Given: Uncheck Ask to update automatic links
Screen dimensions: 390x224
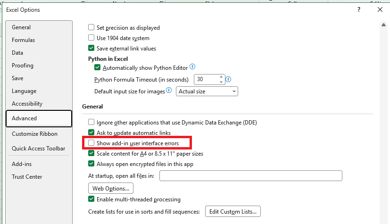Looking at the screenshot, I should [91, 133].
